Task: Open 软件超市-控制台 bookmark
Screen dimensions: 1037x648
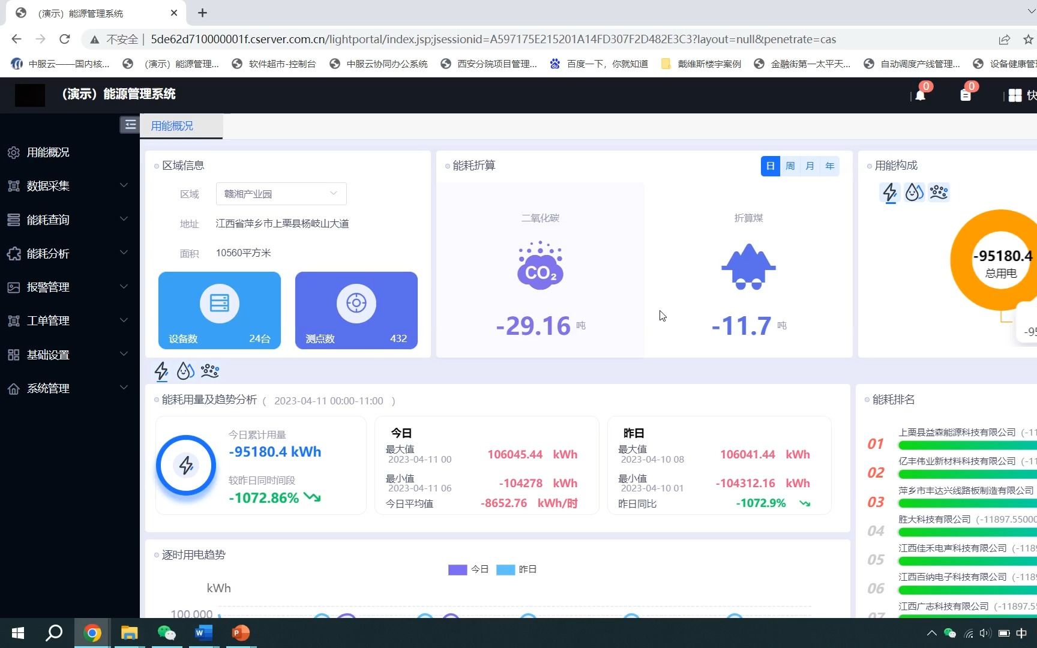Action: [x=274, y=64]
